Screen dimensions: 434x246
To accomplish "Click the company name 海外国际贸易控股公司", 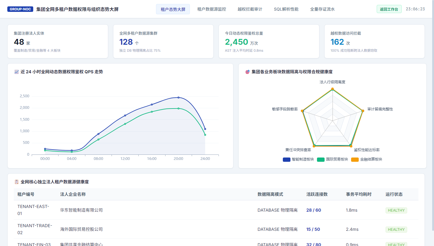I will coord(81,229).
